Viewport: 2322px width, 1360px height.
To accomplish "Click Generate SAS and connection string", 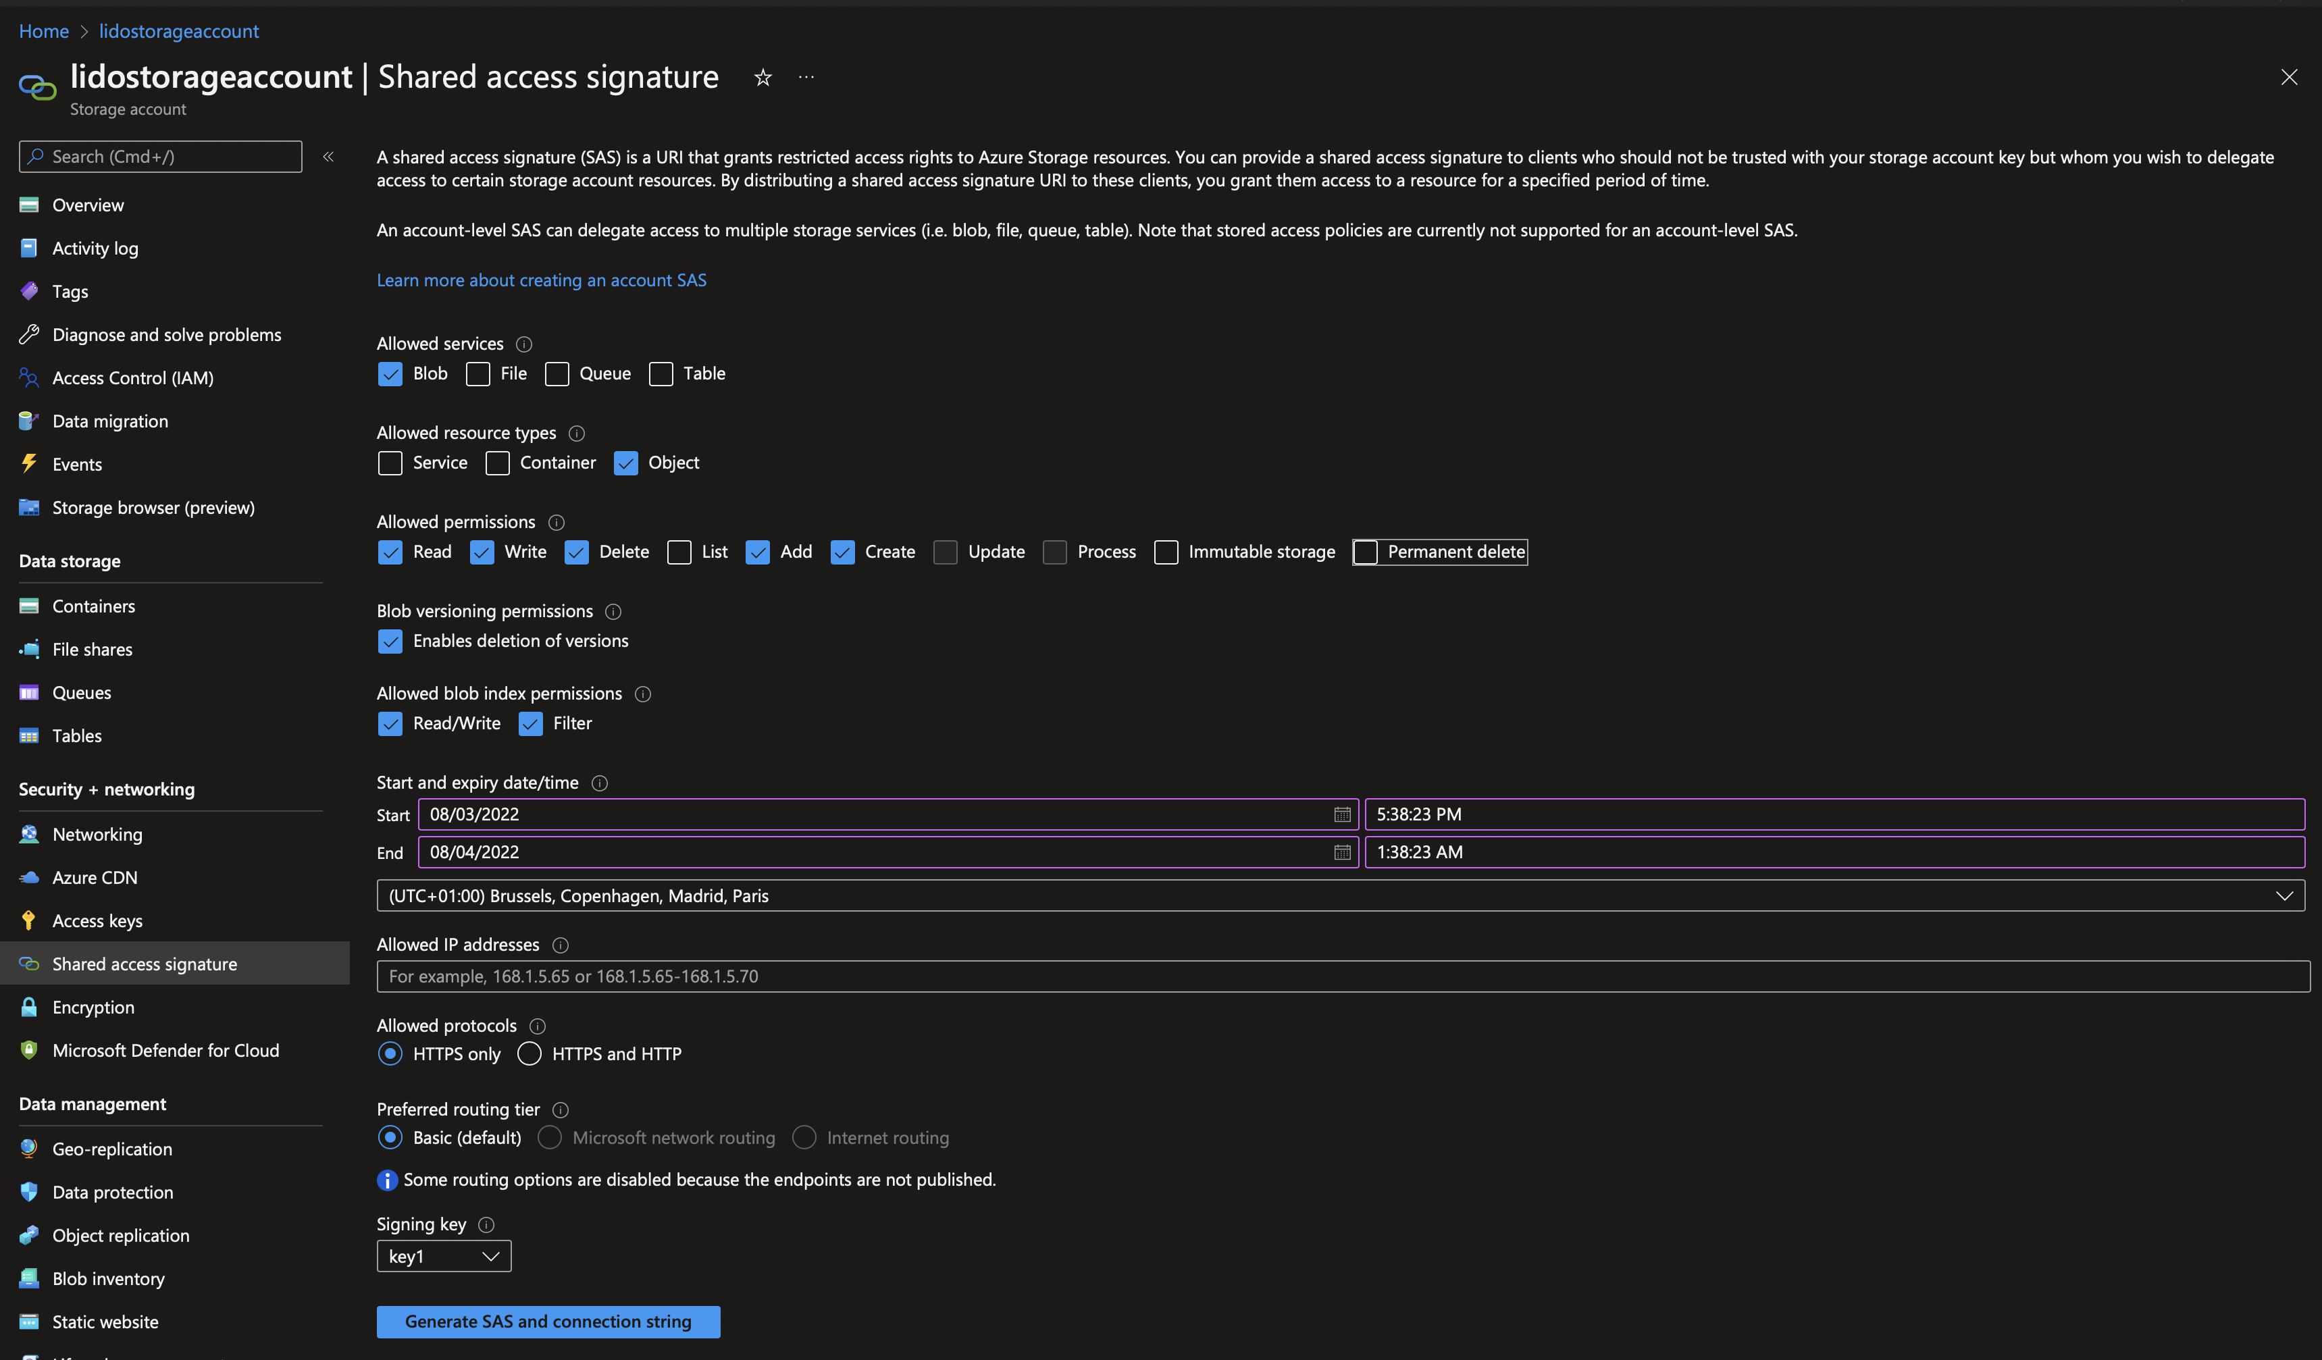I will point(548,1323).
